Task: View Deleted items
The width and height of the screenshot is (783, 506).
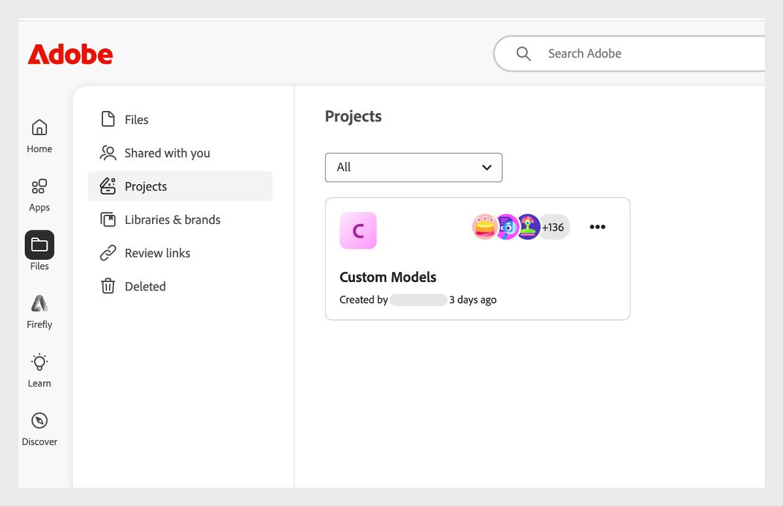Action: pos(145,286)
